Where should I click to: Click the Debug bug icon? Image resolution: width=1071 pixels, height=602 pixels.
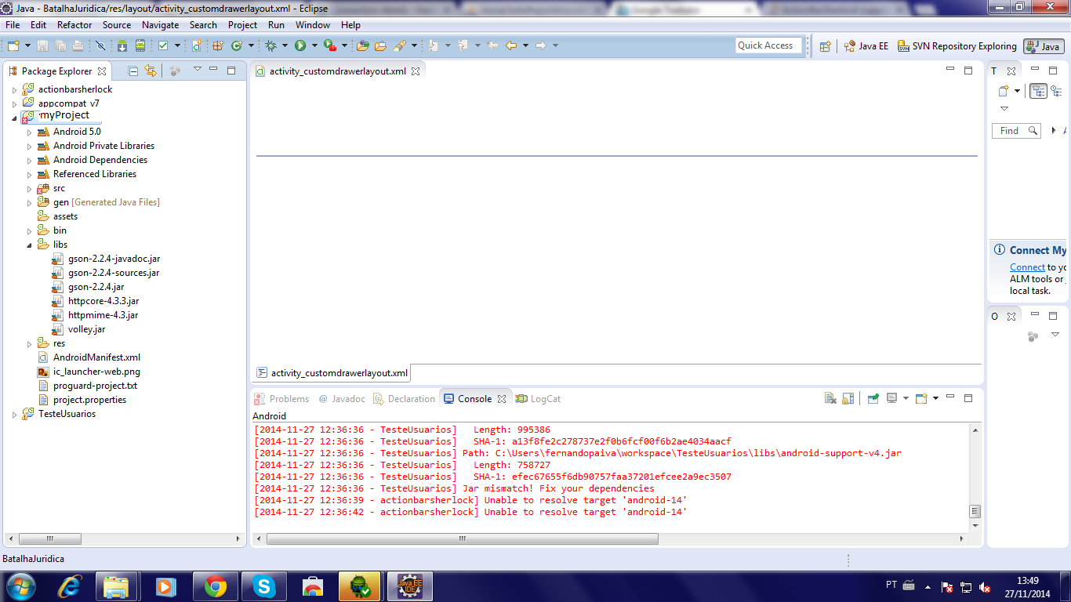pyautogui.click(x=271, y=45)
